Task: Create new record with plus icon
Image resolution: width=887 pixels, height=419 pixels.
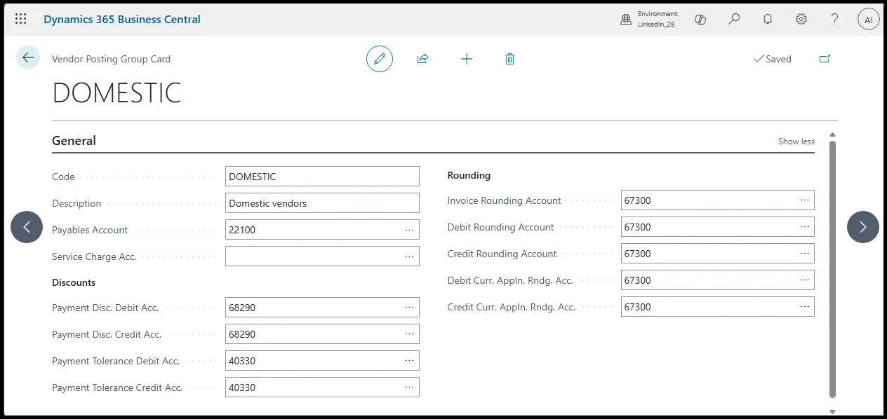Action: pos(467,59)
